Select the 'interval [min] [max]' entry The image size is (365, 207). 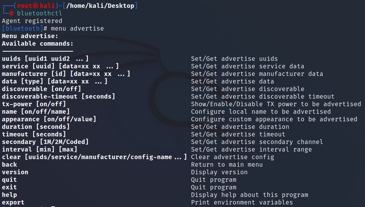(x=40, y=149)
